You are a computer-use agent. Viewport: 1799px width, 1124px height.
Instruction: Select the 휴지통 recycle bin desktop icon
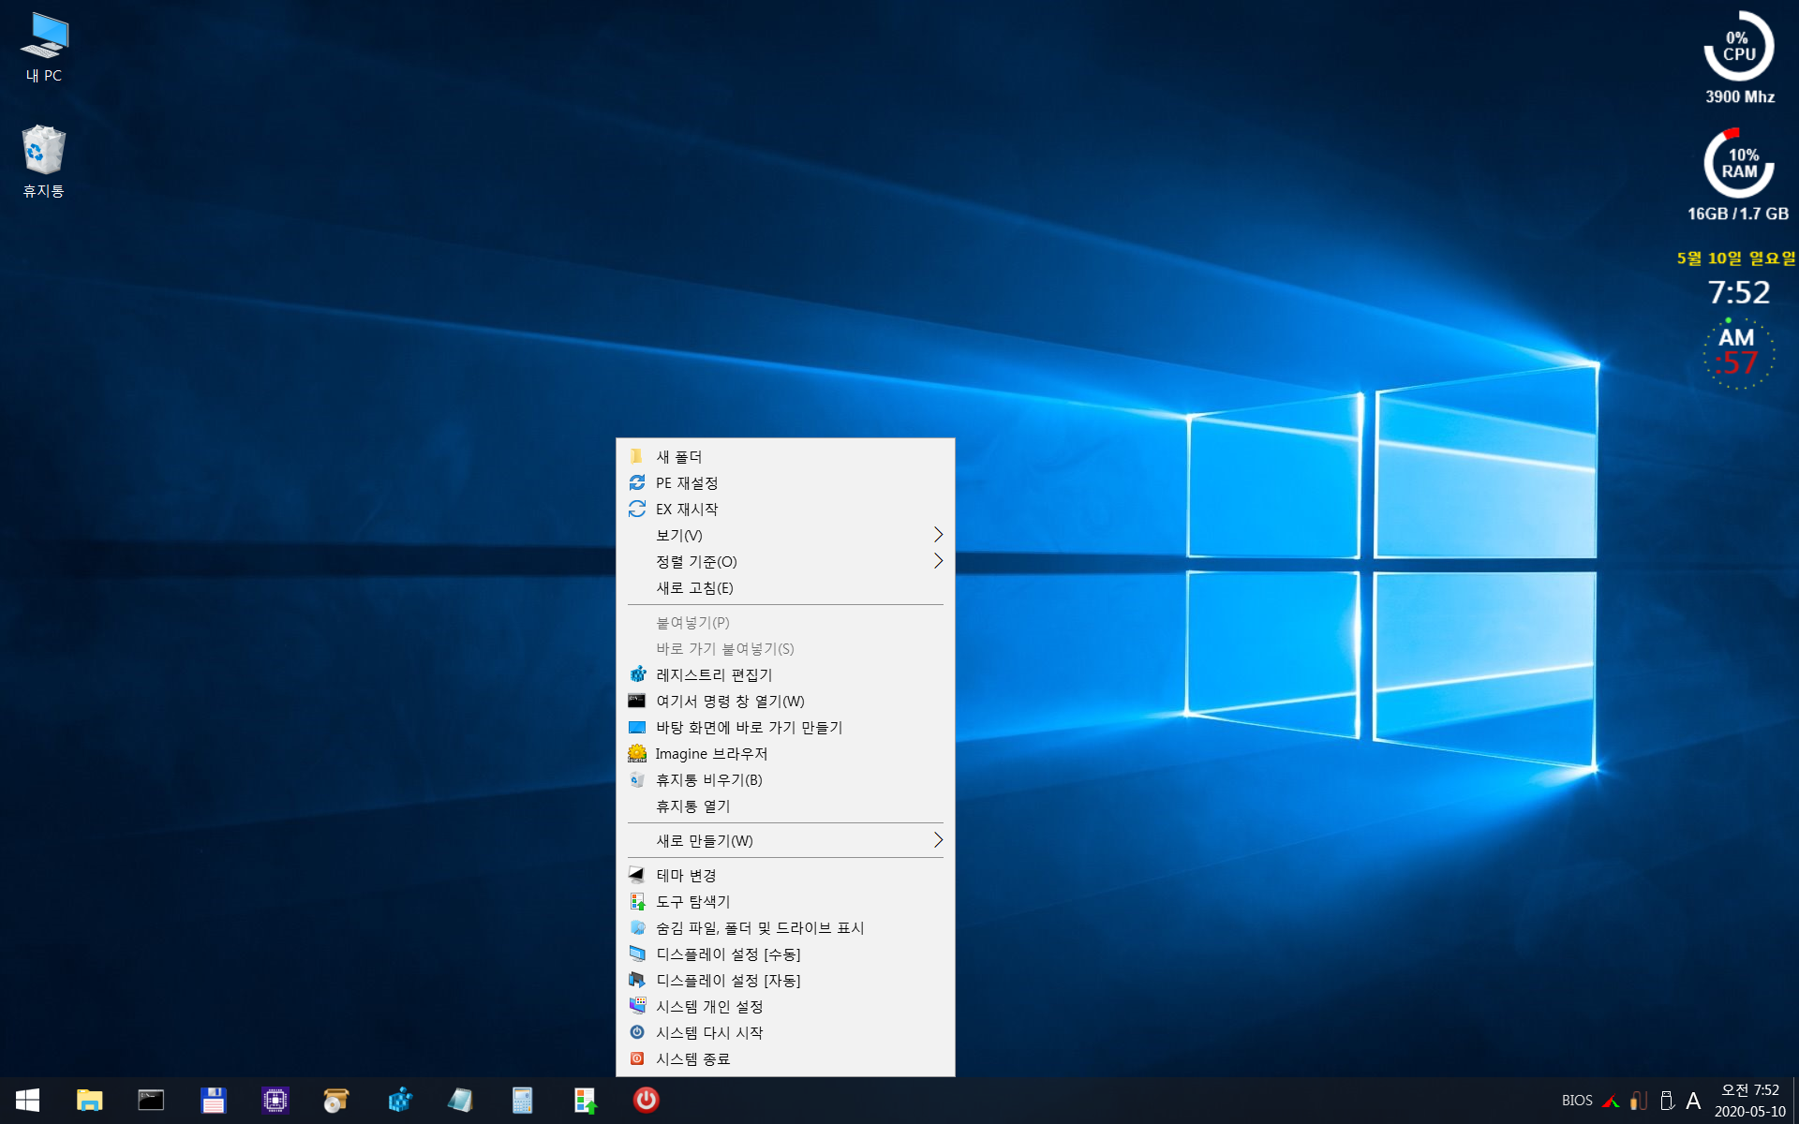(43, 161)
